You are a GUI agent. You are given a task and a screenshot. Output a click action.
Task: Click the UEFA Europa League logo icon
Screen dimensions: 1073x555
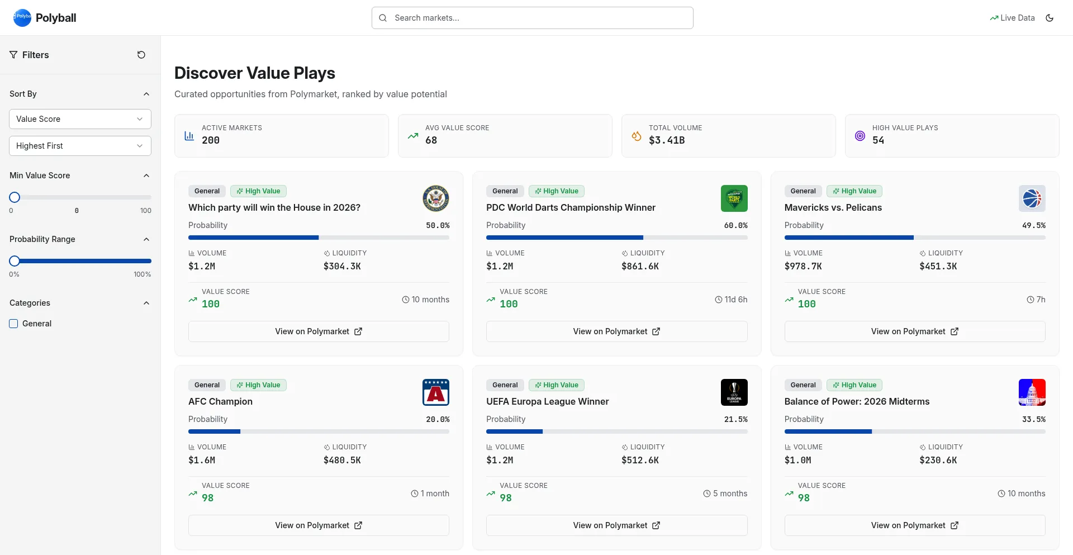tap(734, 392)
